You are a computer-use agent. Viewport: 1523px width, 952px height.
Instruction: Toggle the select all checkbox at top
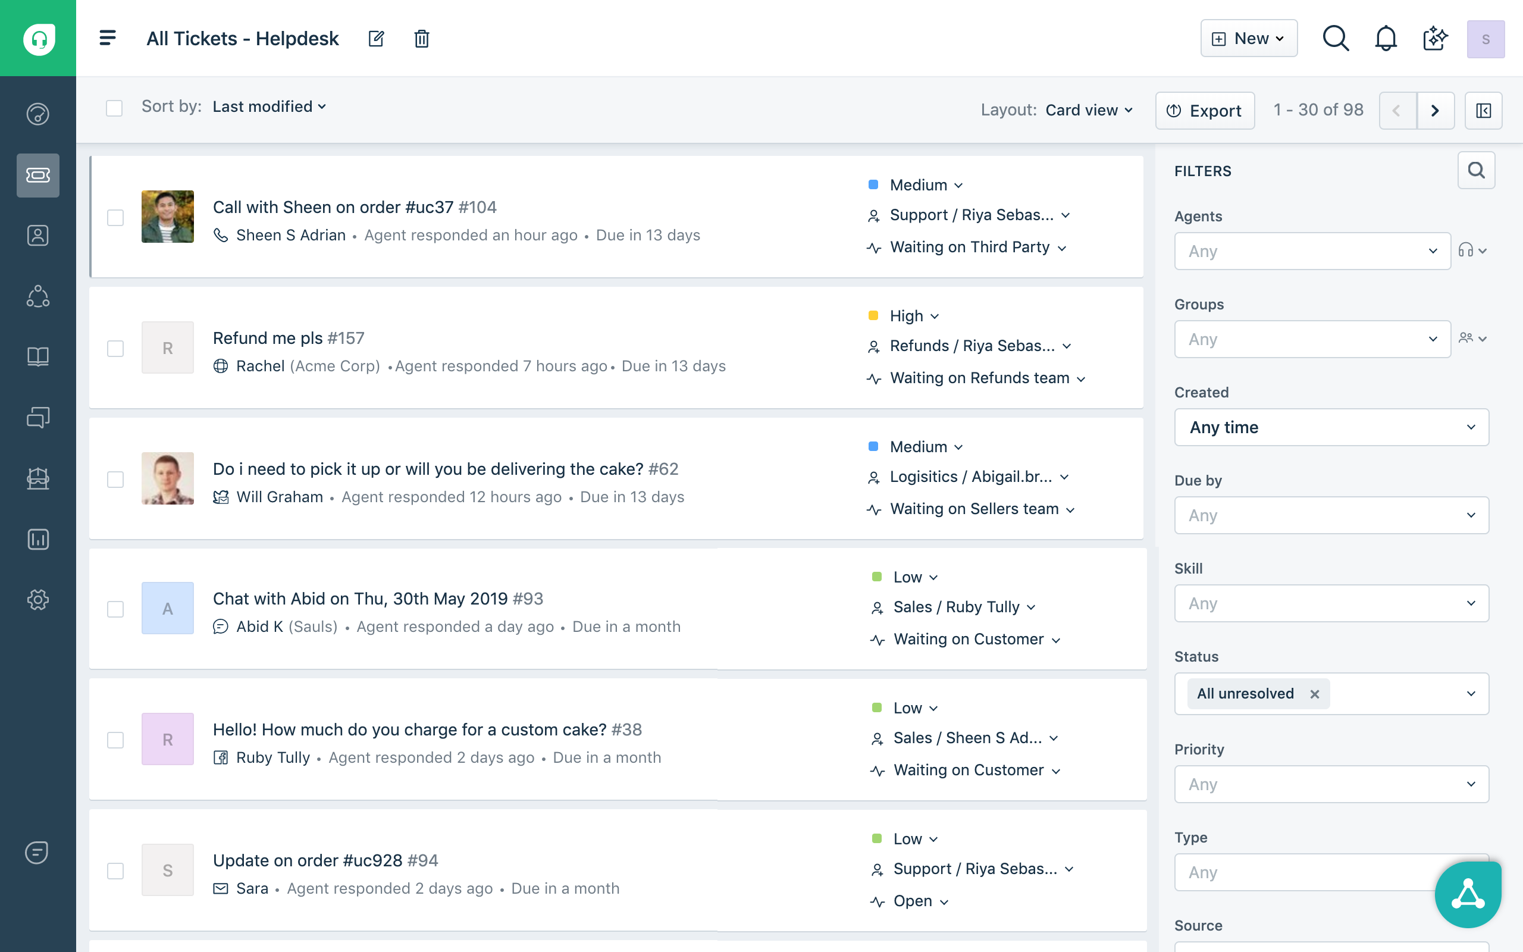click(115, 108)
